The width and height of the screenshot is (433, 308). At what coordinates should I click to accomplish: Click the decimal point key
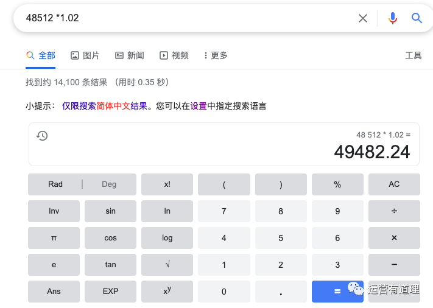(281, 292)
